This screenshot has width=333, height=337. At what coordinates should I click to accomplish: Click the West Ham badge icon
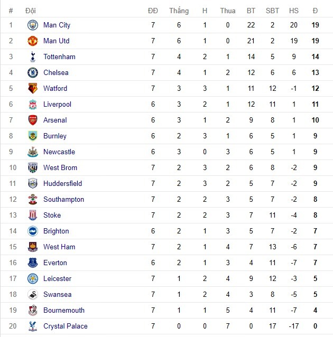coord(33,247)
